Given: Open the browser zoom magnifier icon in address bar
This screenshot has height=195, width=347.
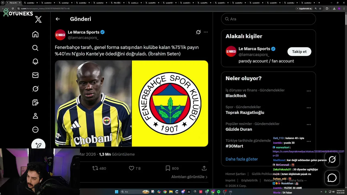Looking at the screenshot, I should point(316,8).
